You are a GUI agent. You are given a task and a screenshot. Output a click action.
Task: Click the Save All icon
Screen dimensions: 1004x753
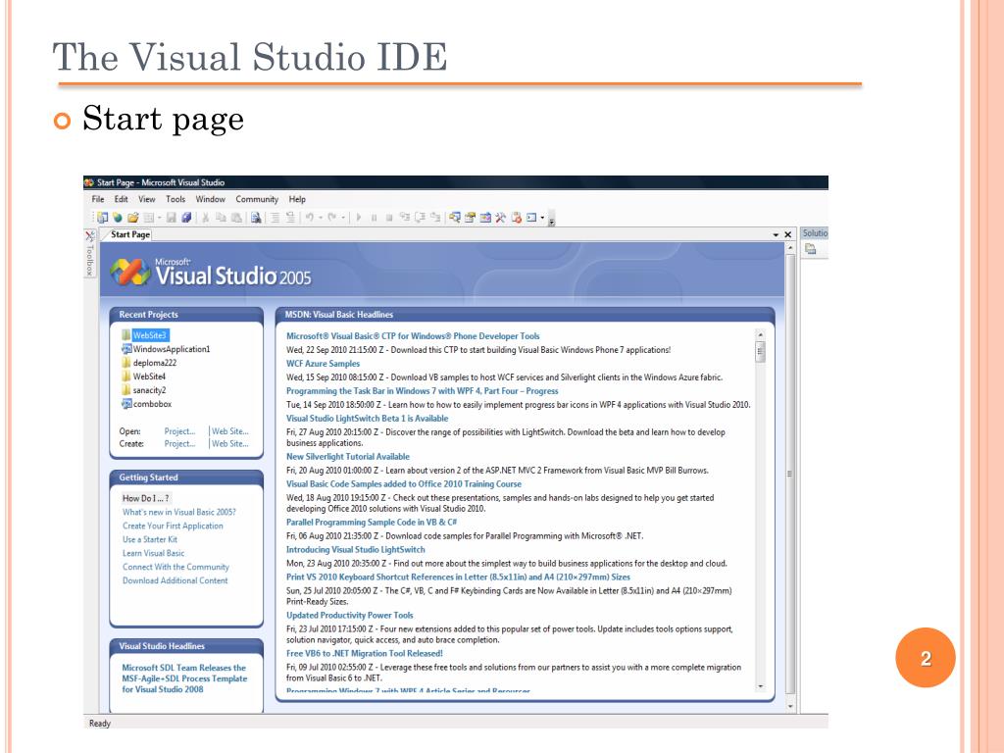(x=185, y=218)
